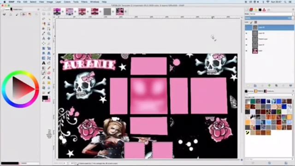The width and height of the screenshot is (295, 166).
Task: Select the Rectangle Select tool
Action: [44, 14]
